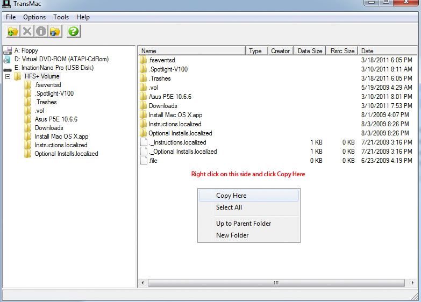This screenshot has width=421, height=302.
Task: Sort by the Name column header
Action: tap(192, 51)
